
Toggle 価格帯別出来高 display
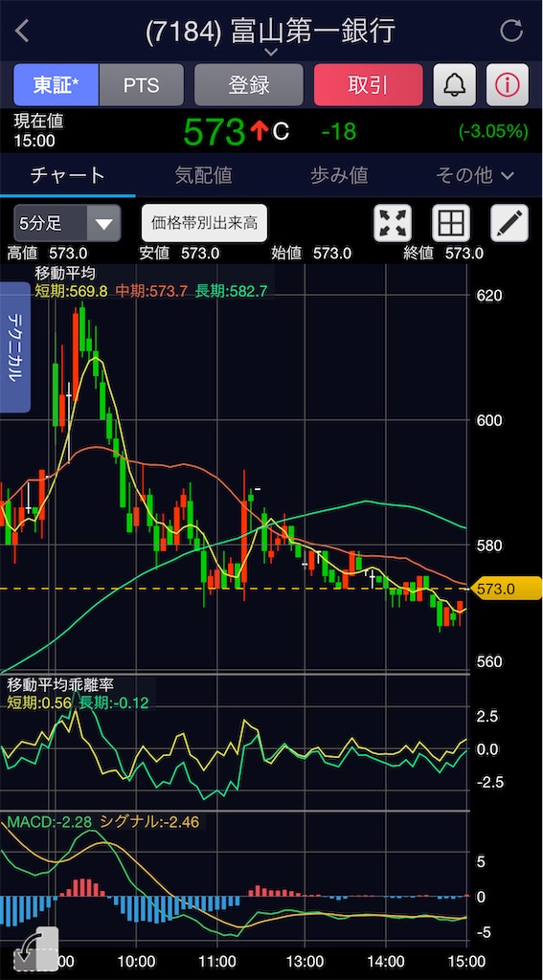pos(205,223)
